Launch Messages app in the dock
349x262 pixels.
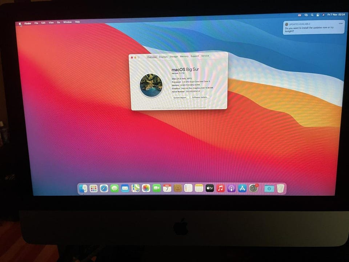point(115,188)
